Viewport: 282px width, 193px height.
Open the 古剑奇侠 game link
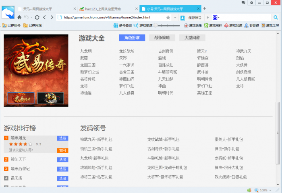point(166,51)
